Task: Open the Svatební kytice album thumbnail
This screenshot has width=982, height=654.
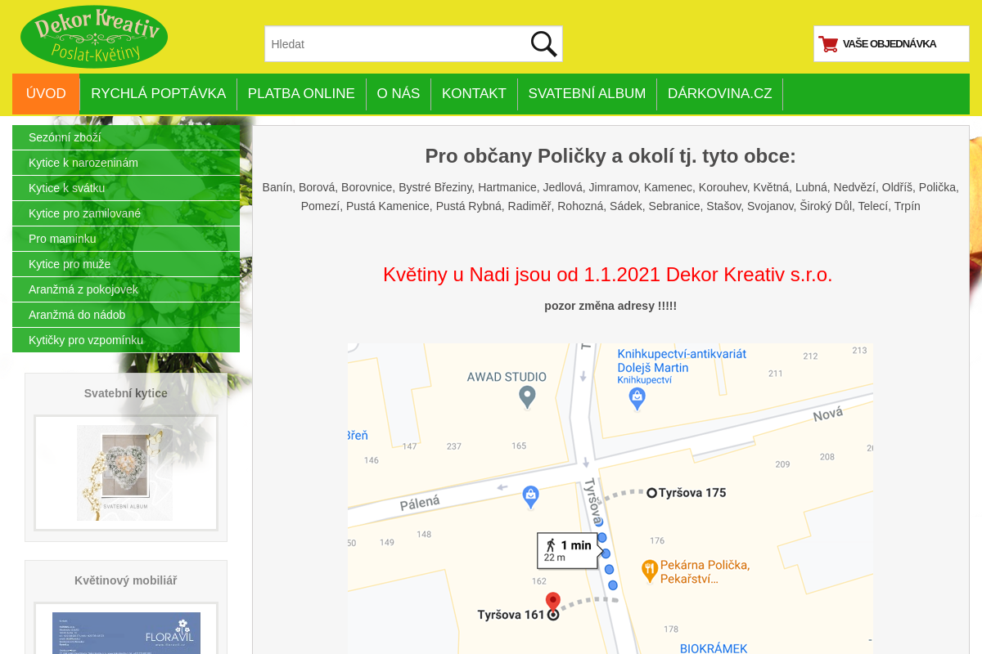Action: [125, 473]
